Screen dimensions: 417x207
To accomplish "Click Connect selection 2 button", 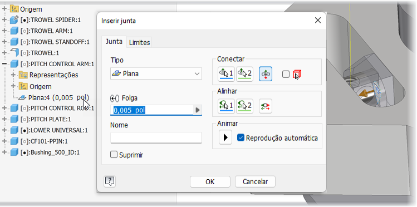I will [x=244, y=74].
